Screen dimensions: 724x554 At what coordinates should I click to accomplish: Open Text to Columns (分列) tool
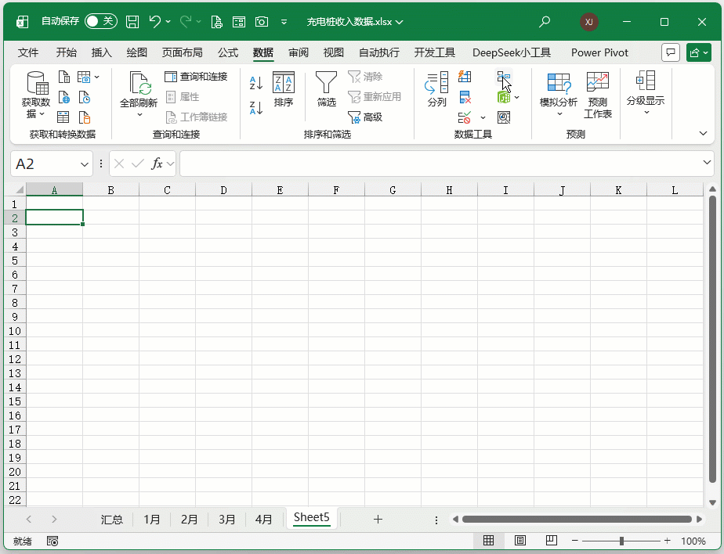coord(436,89)
